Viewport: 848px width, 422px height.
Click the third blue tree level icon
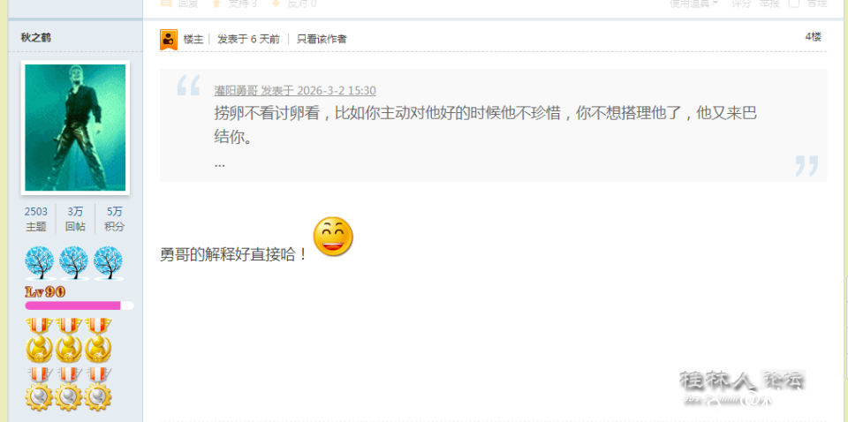108,262
